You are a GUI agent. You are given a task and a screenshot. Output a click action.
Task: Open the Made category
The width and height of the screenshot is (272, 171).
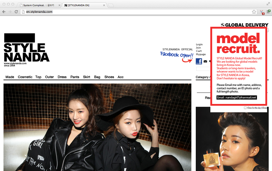pyautogui.click(x=10, y=77)
